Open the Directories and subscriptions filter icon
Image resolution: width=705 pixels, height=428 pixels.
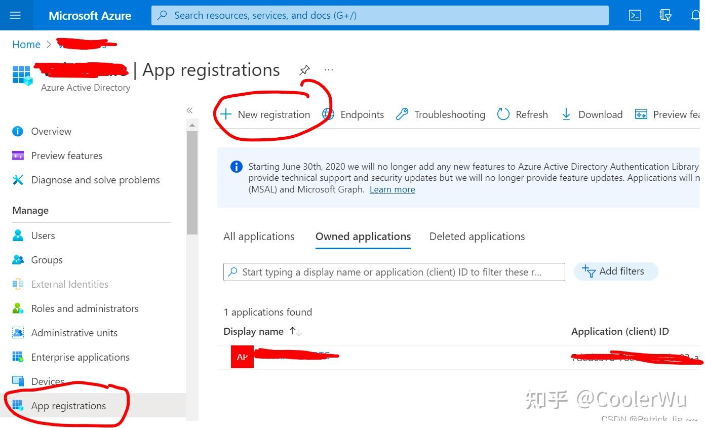tap(665, 15)
